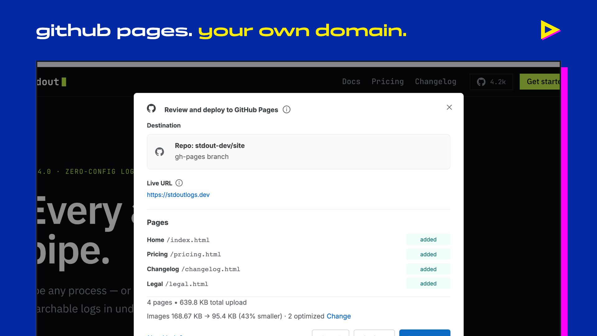Screen dimensions: 597x336
Task: Click the Changelog /changelog.html row
Action: (x=298, y=269)
